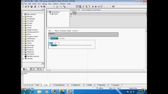
Task: Select Program control in catalog
Action: [x=32, y=37]
